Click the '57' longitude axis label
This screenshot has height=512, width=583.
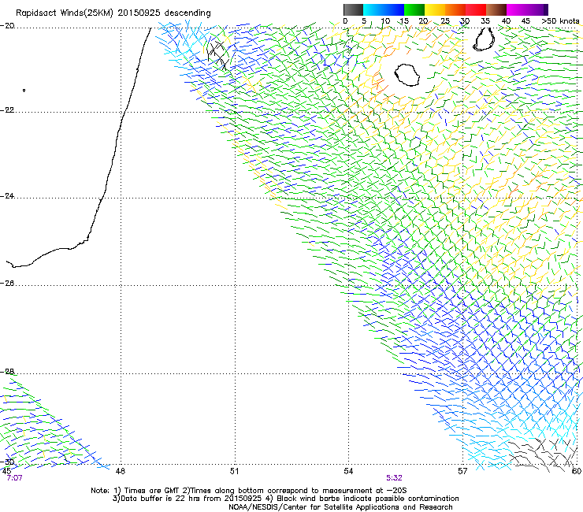coord(462,471)
